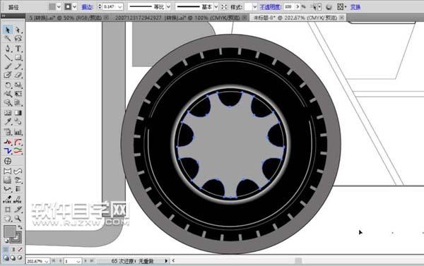Click the large gray fill color swatch
This screenshot has width=424, height=266.
(x=10, y=231)
